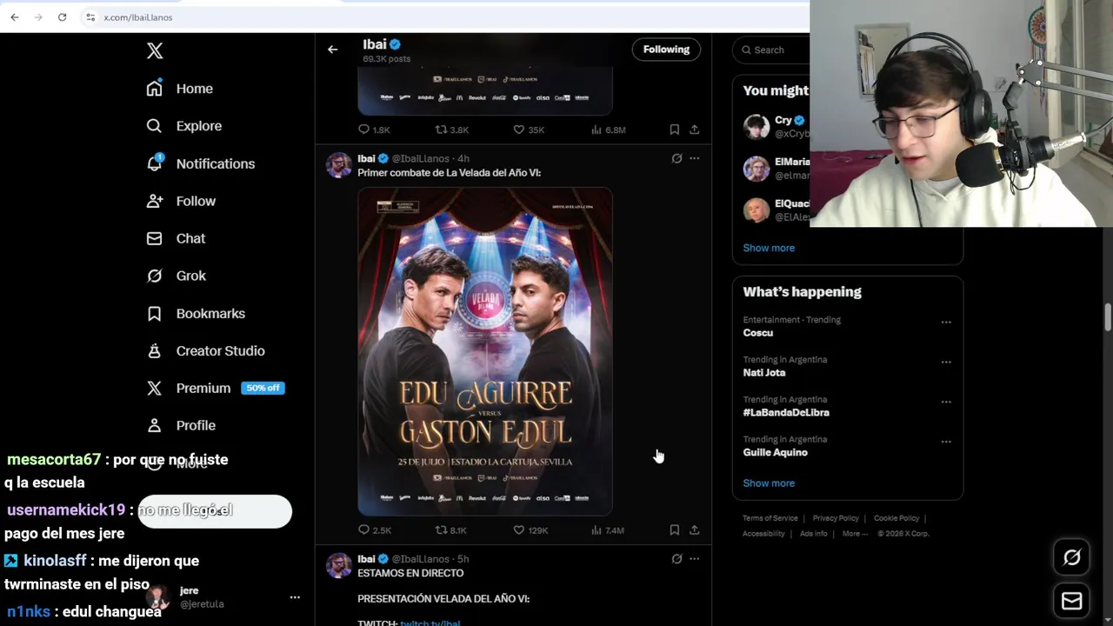The width and height of the screenshot is (1113, 626).
Task: Open the twitch.tv/ibai link
Action: click(x=430, y=623)
